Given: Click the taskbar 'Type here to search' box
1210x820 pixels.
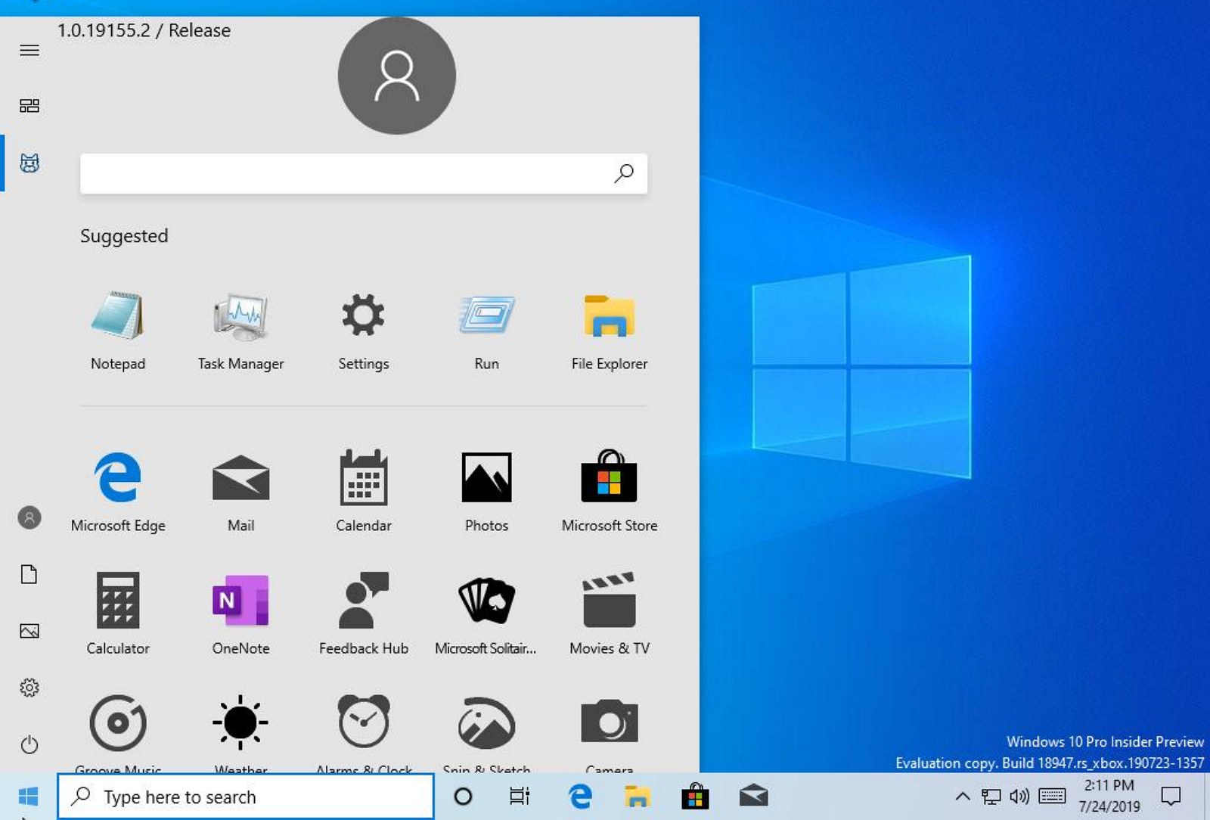Looking at the screenshot, I should 246,797.
